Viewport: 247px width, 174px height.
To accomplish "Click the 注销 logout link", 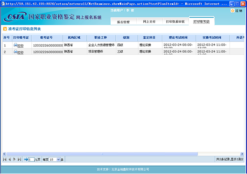I will 239,11.
